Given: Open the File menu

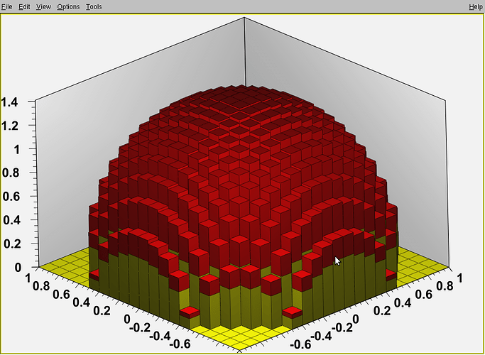Looking at the screenshot, I should pyautogui.click(x=6, y=6).
